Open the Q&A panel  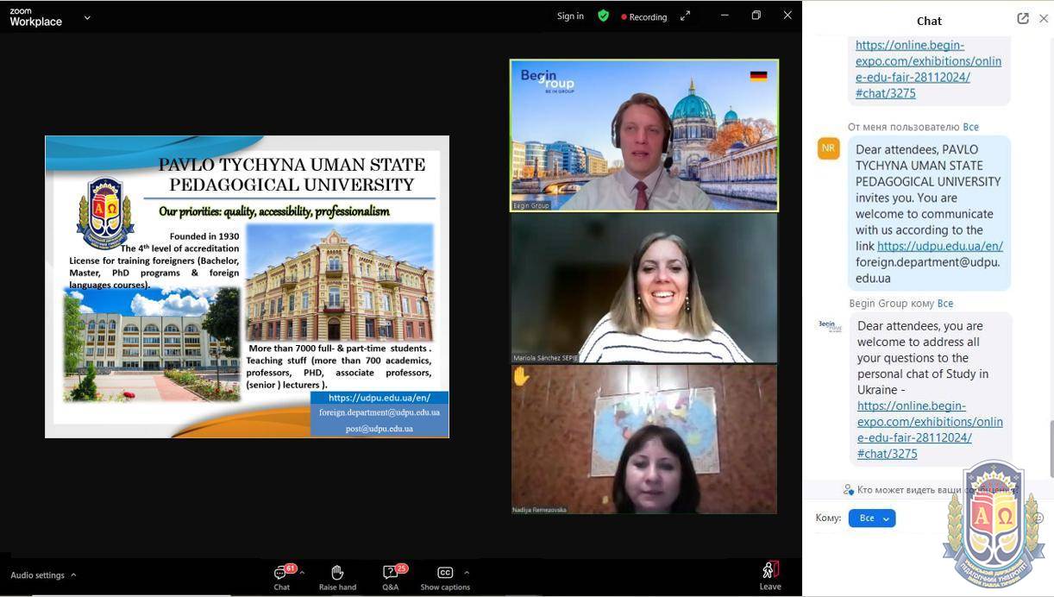pos(391,577)
